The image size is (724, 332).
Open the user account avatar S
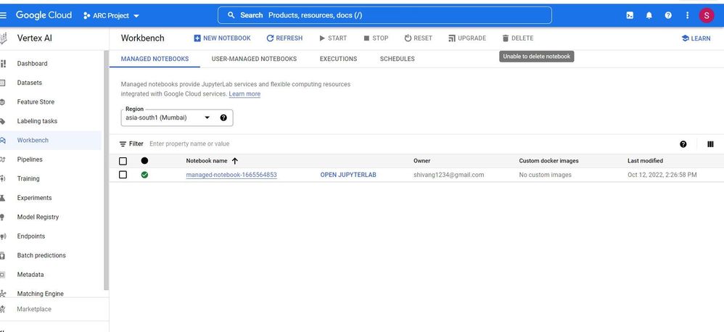click(707, 15)
